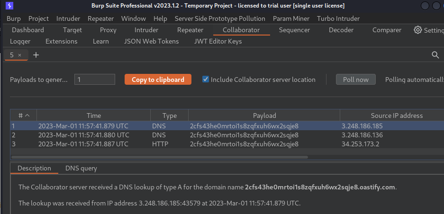Grab the table horizontal scrollbar
The height and width of the screenshot is (214, 444).
[159, 157]
